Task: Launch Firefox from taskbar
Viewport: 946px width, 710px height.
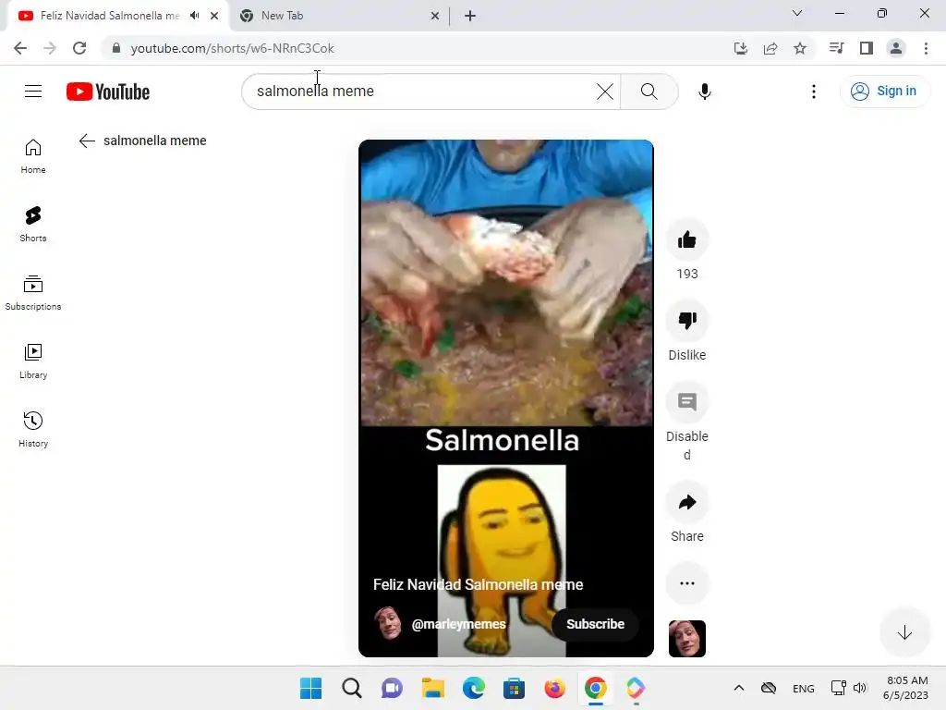Action: pos(554,688)
